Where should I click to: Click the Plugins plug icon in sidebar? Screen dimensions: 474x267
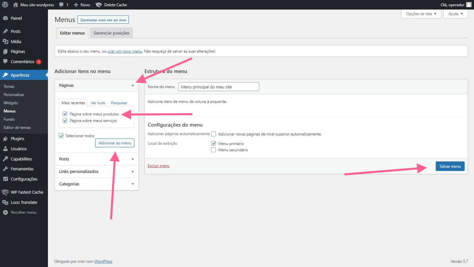(5, 139)
